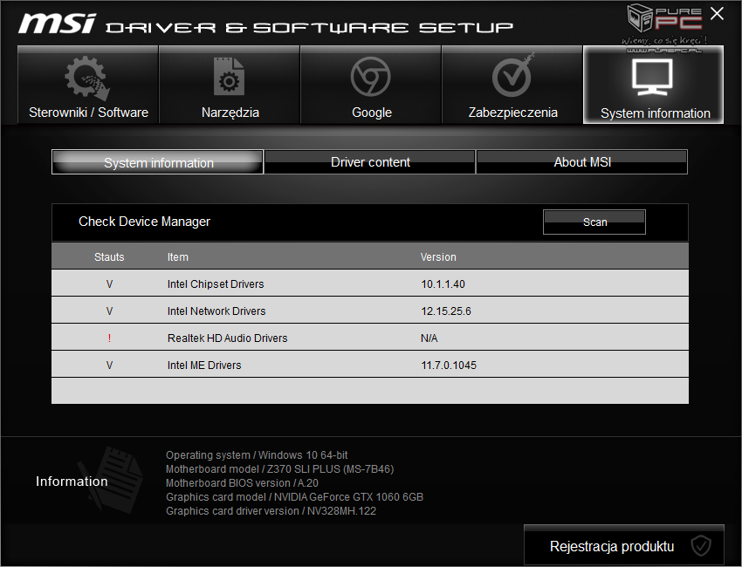This screenshot has height=567, width=742.
Task: Switch to the System information sub-tab
Action: point(158,162)
